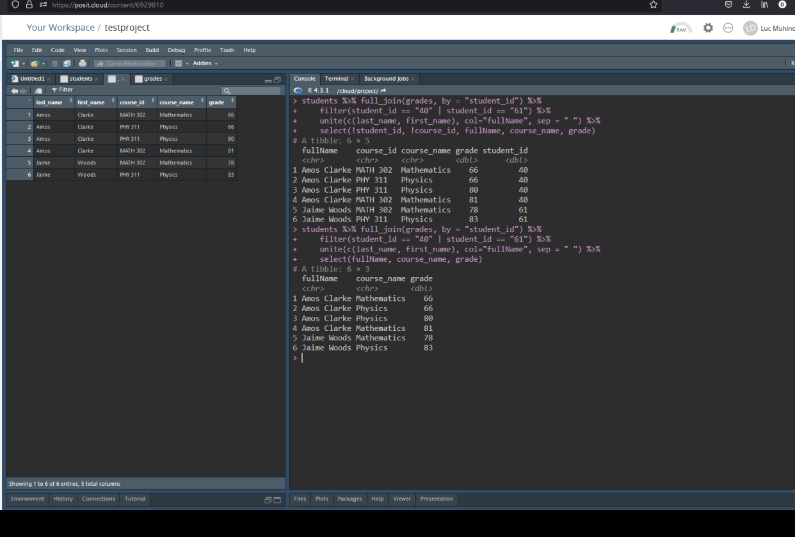
Task: Sort by the grade column header
Action: click(x=221, y=102)
